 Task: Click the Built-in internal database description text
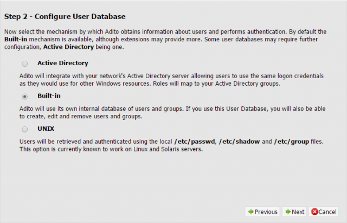(172, 112)
